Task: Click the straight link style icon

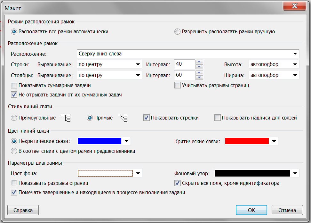Action: click(123, 118)
